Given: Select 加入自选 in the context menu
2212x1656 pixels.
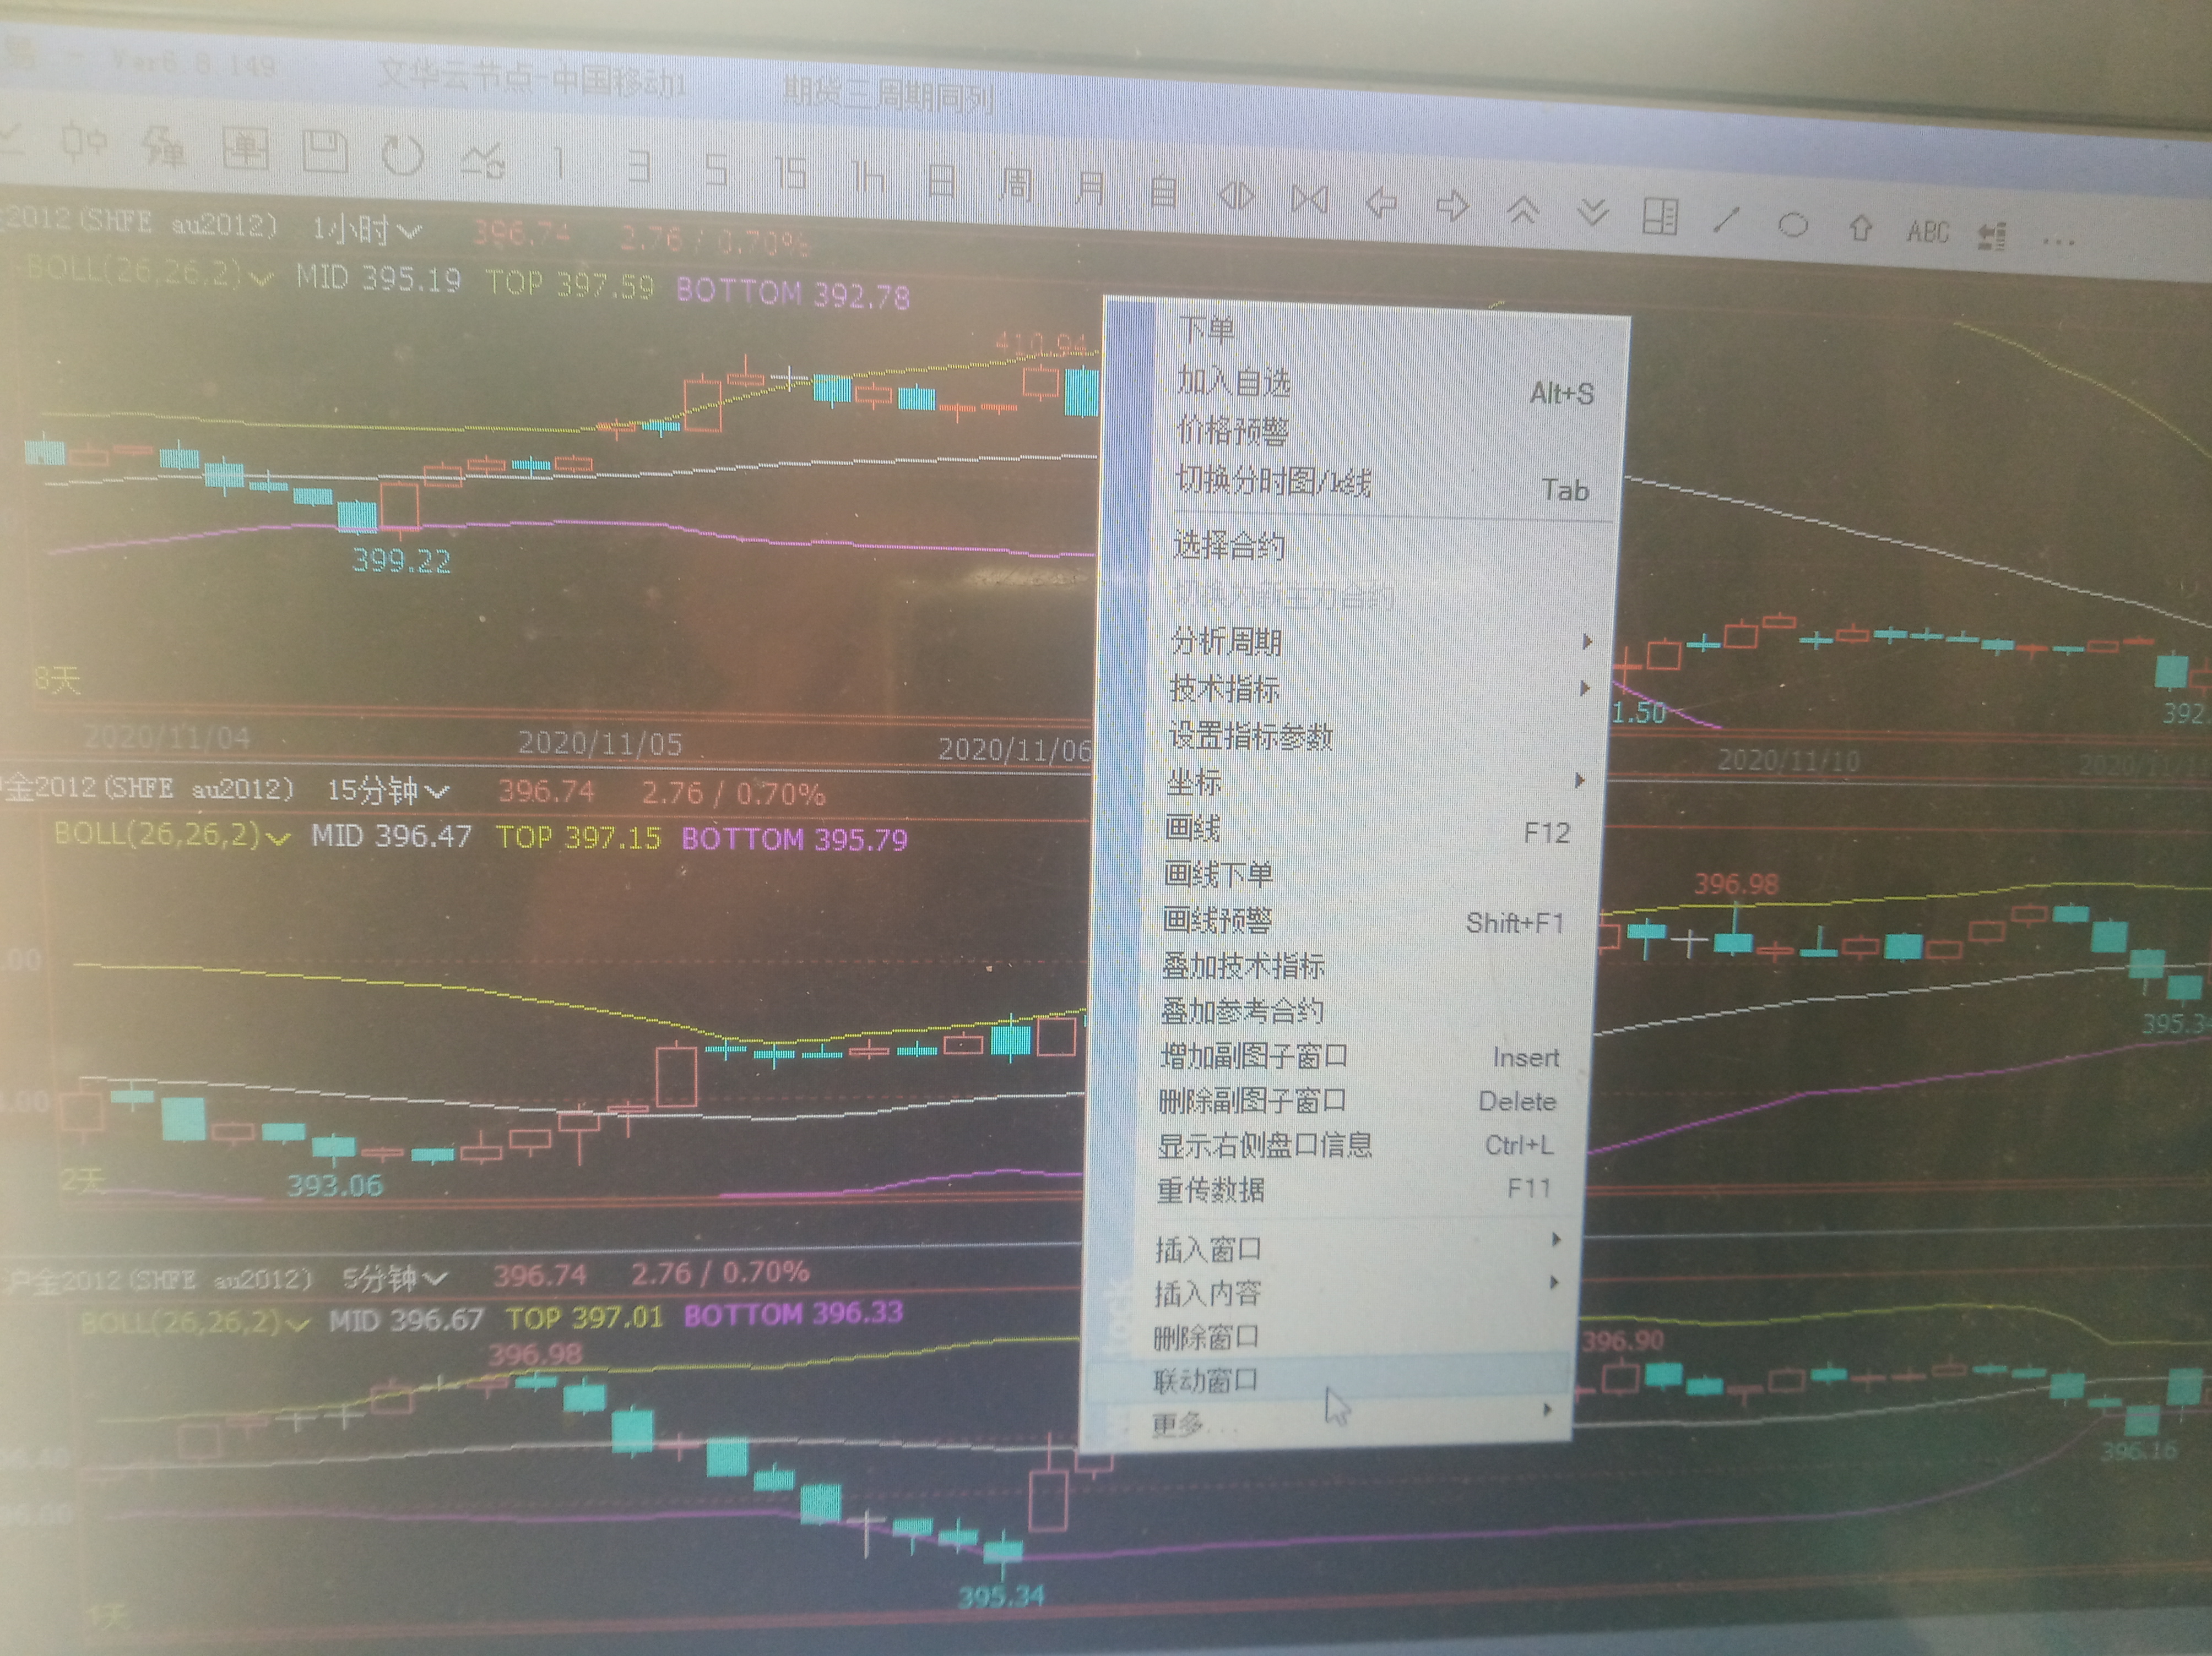Looking at the screenshot, I should click(1234, 382).
